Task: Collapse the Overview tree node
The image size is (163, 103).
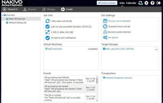Action: (3, 15)
